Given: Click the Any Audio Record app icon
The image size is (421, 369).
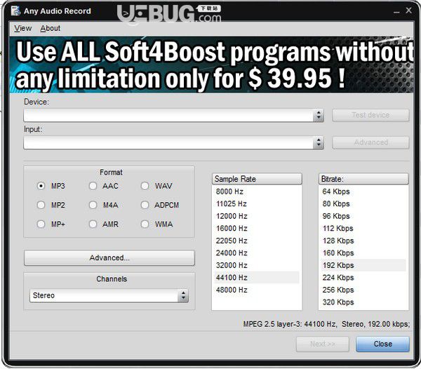Looking at the screenshot, I should point(15,11).
